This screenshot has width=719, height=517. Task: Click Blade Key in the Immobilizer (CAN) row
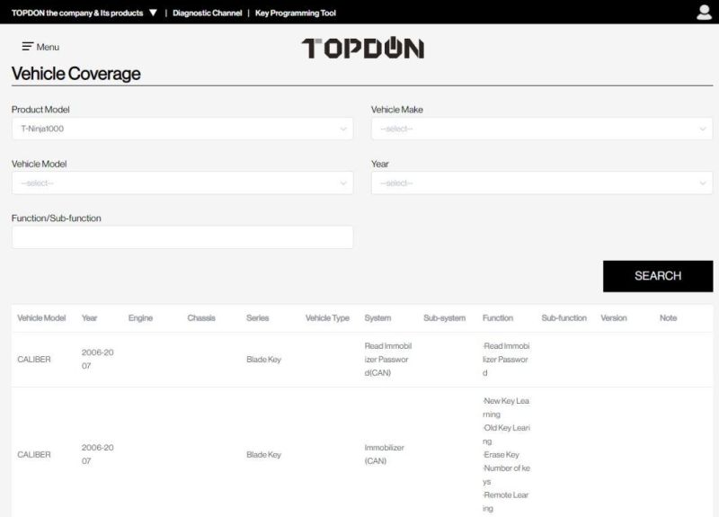[263, 455]
